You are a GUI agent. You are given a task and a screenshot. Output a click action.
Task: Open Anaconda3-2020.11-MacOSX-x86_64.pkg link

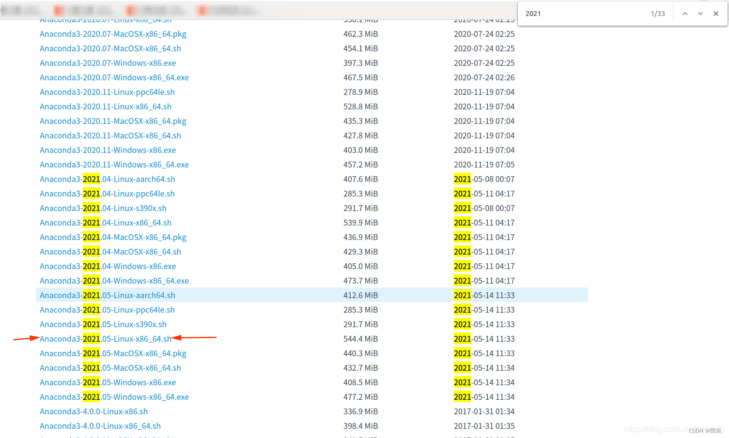(x=113, y=121)
